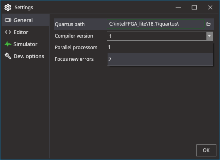Click the Quartus path label
Screen dimensions: 220x160
(x=70, y=24)
